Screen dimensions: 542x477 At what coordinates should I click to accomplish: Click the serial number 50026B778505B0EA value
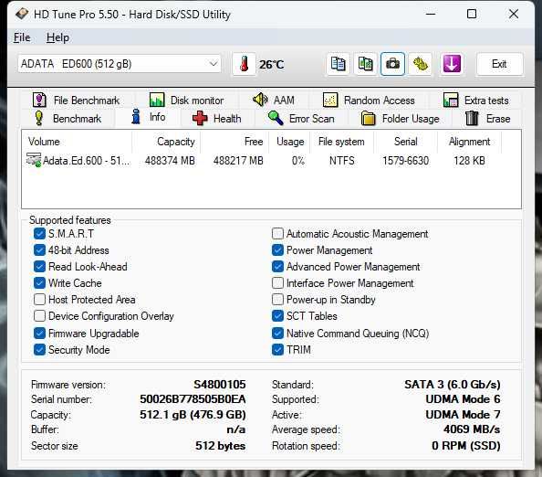193,399
